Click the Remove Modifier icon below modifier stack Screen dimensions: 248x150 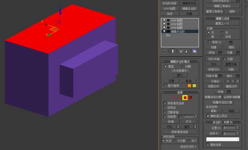point(186,51)
